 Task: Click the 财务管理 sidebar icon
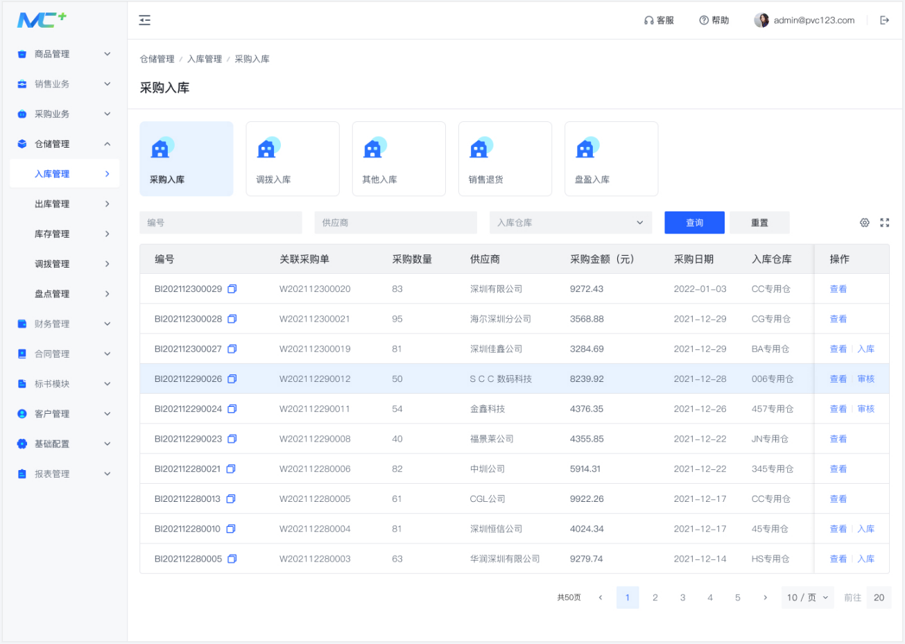point(21,324)
